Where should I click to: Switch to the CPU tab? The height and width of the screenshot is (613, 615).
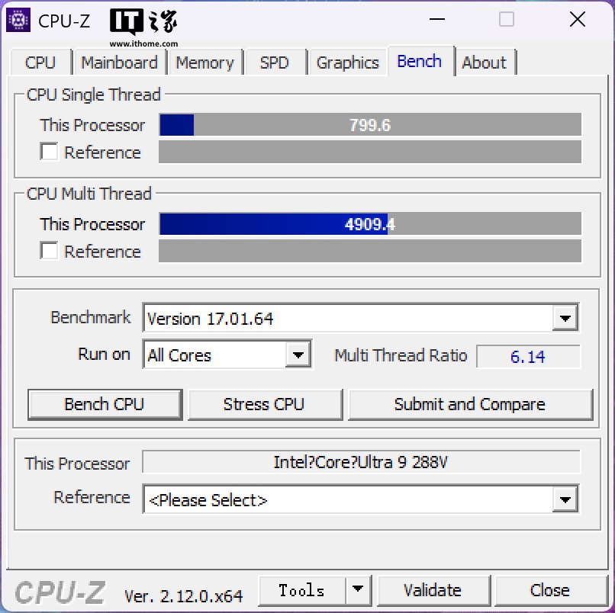(40, 63)
